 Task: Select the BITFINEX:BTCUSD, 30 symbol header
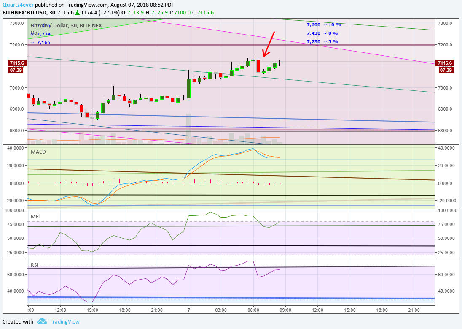tap(29, 12)
